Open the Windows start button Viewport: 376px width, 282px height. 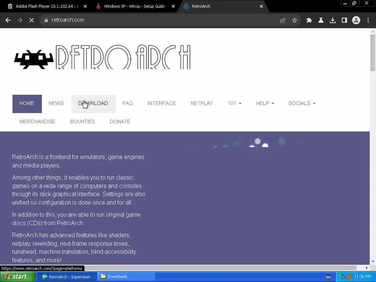[x=17, y=277]
